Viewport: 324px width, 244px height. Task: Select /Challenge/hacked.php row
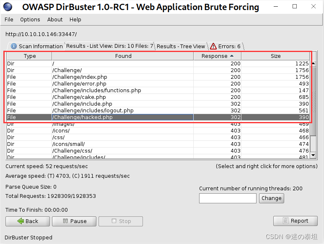coord(158,117)
